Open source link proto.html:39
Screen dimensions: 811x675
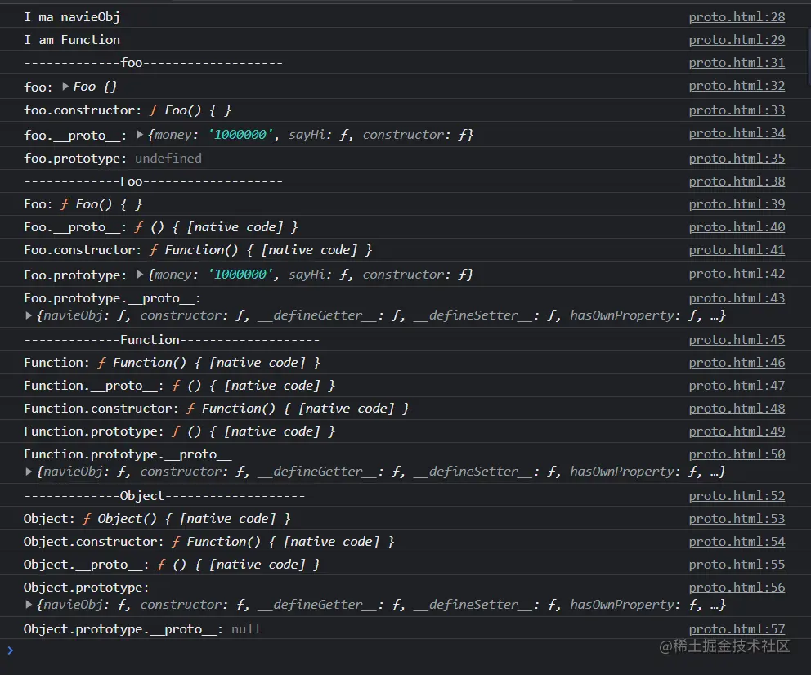737,204
